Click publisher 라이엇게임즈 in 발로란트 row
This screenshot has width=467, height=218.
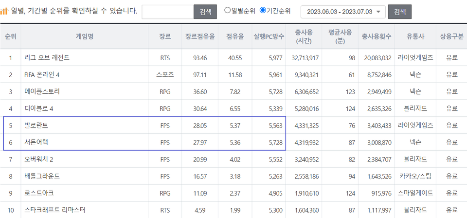tap(415, 125)
